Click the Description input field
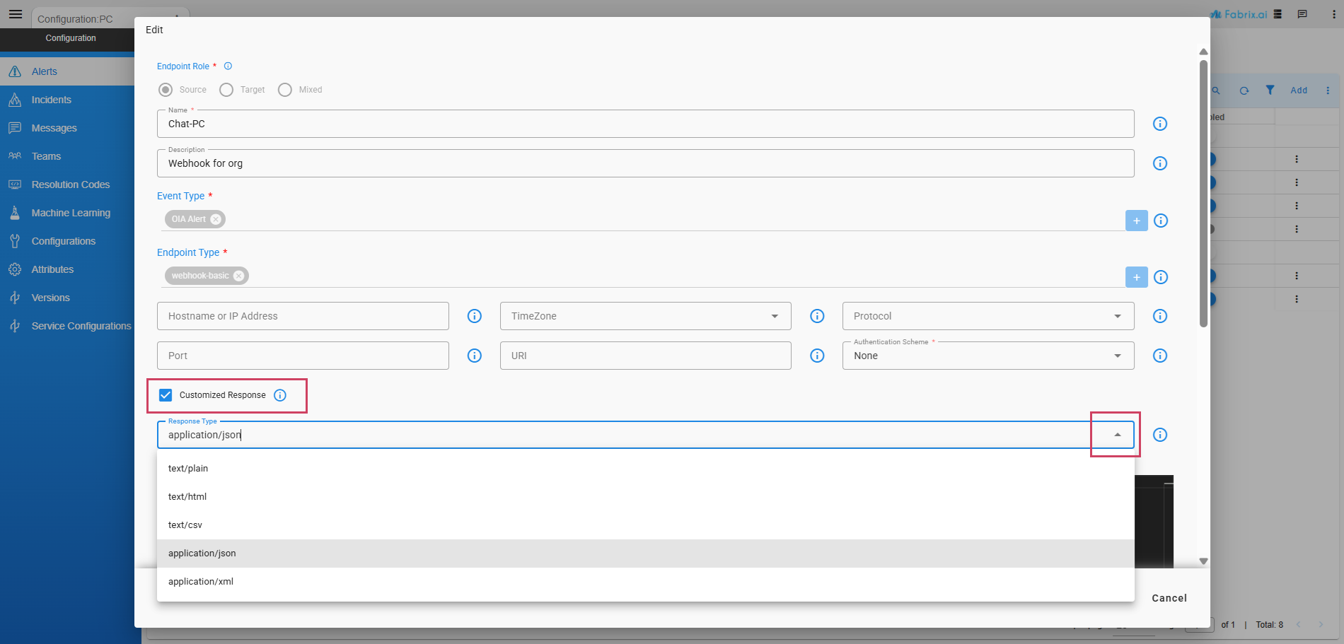Screen dimensions: 1344x644 (x=646, y=163)
